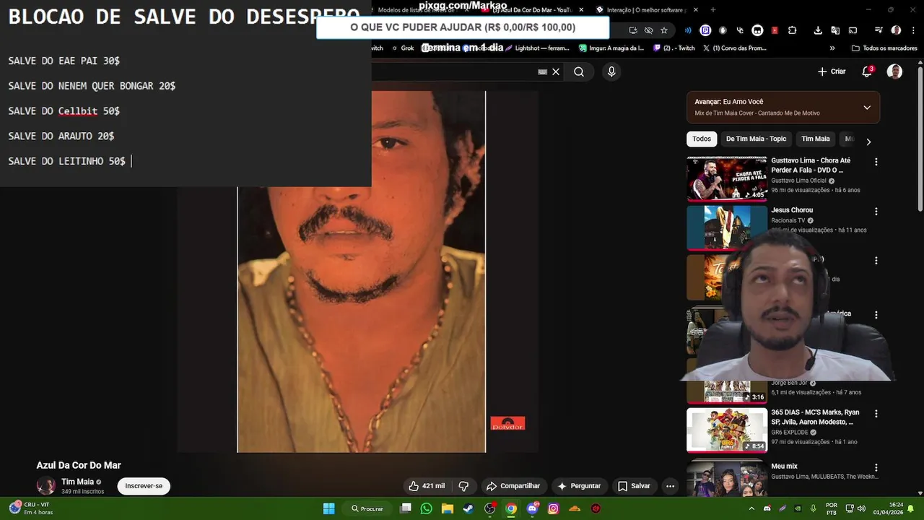Open more actions menu under the video

point(670,486)
